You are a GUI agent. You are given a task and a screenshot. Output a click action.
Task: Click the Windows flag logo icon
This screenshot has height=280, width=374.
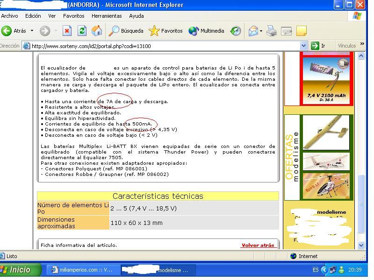357,16
